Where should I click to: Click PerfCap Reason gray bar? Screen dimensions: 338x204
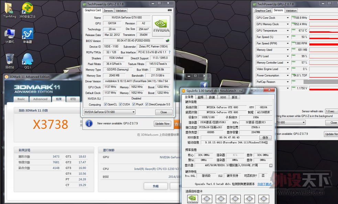(321, 82)
